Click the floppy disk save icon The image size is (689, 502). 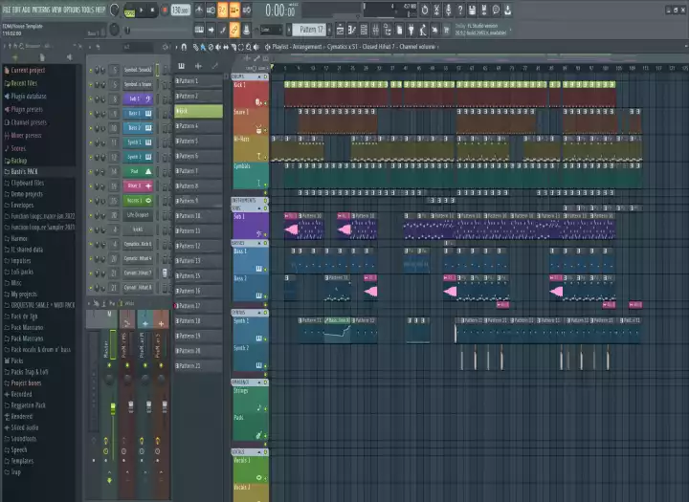(x=472, y=10)
